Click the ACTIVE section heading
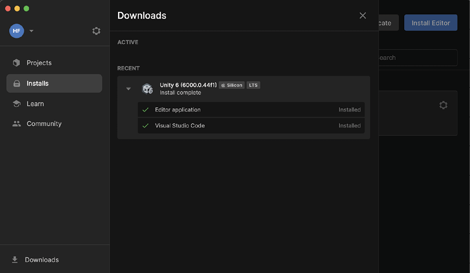This screenshot has width=470, height=273. click(x=128, y=42)
